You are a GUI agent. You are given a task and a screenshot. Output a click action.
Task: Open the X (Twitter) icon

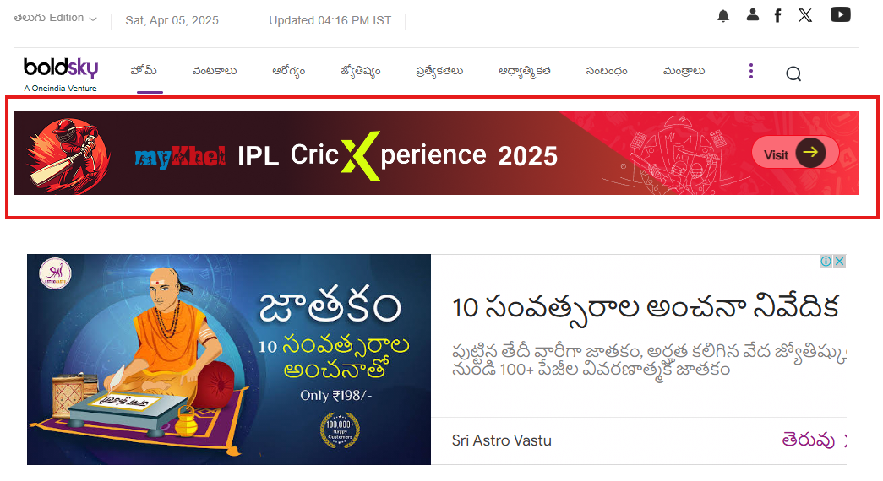click(x=805, y=15)
